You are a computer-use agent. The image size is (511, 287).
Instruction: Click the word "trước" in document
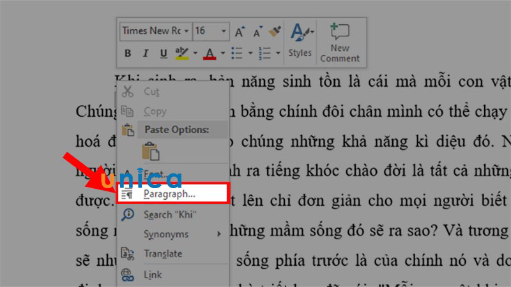tap(330, 261)
